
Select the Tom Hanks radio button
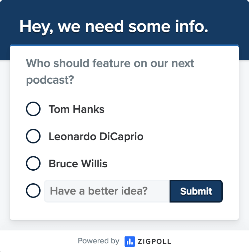pyautogui.click(x=33, y=109)
